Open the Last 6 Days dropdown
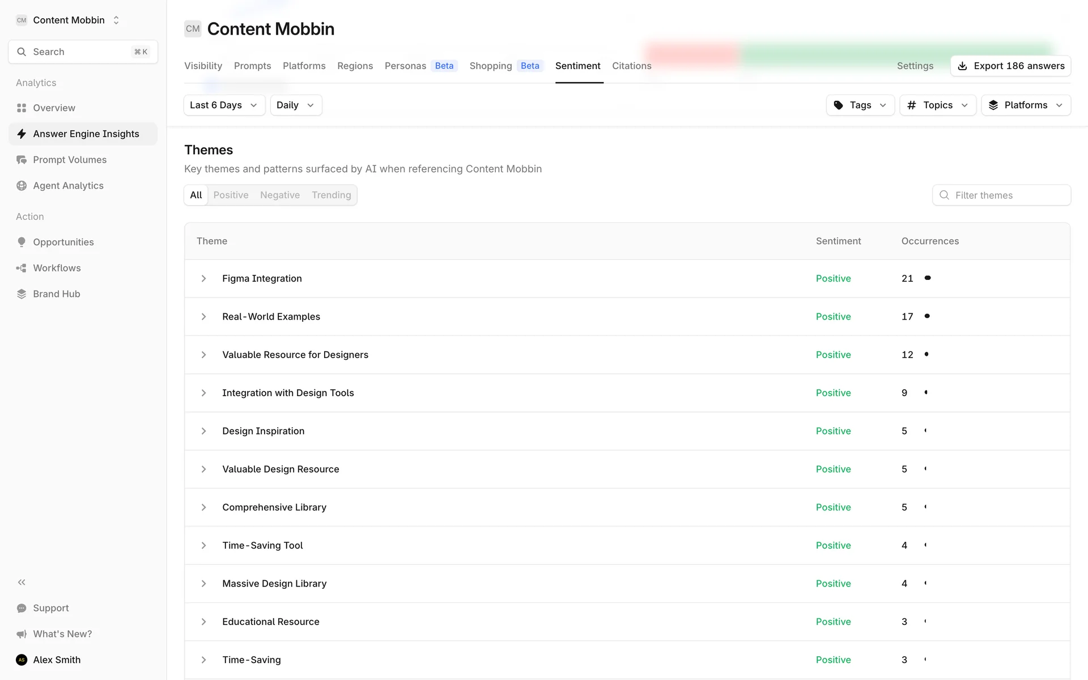Viewport: 1088px width, 680px height. (x=224, y=105)
